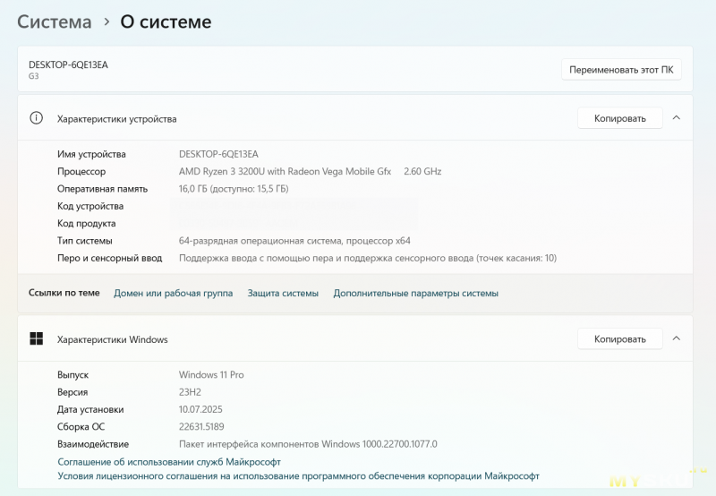Viewport: 716px width, 496px height.
Task: Click the Версия label
Action: coord(72,392)
